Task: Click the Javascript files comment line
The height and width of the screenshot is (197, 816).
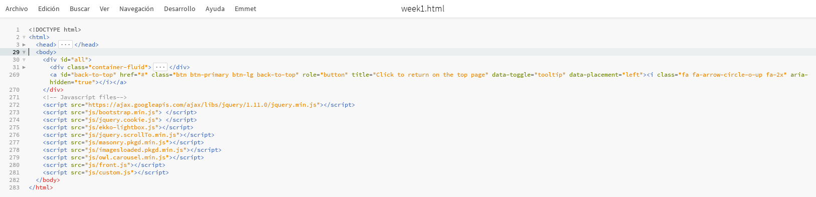Action: [x=85, y=97]
